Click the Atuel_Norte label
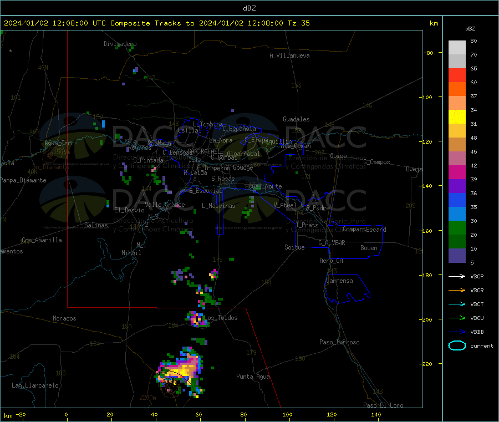The height and width of the screenshot is (422, 499). pyautogui.click(x=263, y=186)
